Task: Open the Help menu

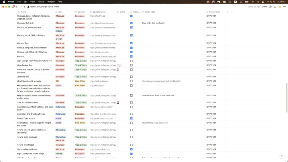Action: 60,2
